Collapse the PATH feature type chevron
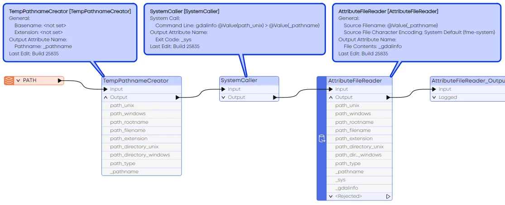The height and width of the screenshot is (205, 505). point(18,81)
